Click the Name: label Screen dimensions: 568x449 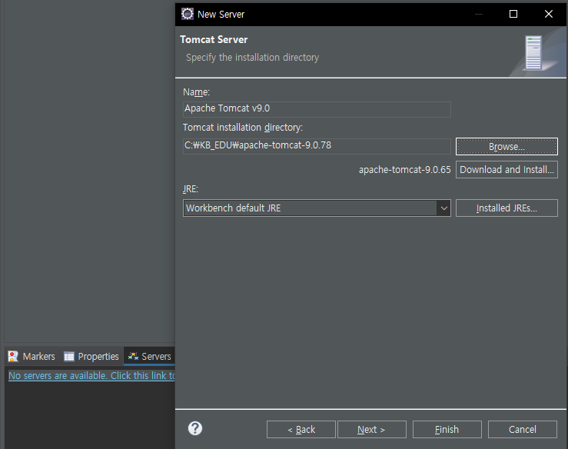click(196, 92)
